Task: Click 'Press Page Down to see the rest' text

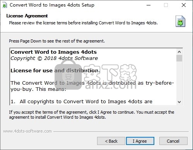Action: [57, 41]
